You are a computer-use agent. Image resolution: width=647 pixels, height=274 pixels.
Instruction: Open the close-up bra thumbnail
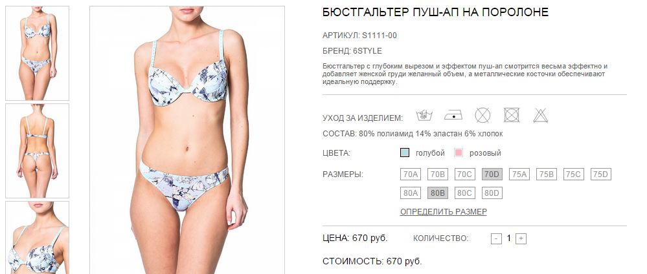37,237
